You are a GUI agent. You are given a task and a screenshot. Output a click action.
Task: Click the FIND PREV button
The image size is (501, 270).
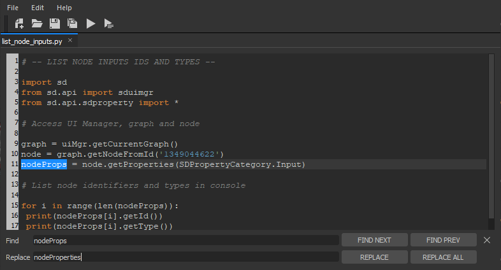pyautogui.click(x=443, y=240)
